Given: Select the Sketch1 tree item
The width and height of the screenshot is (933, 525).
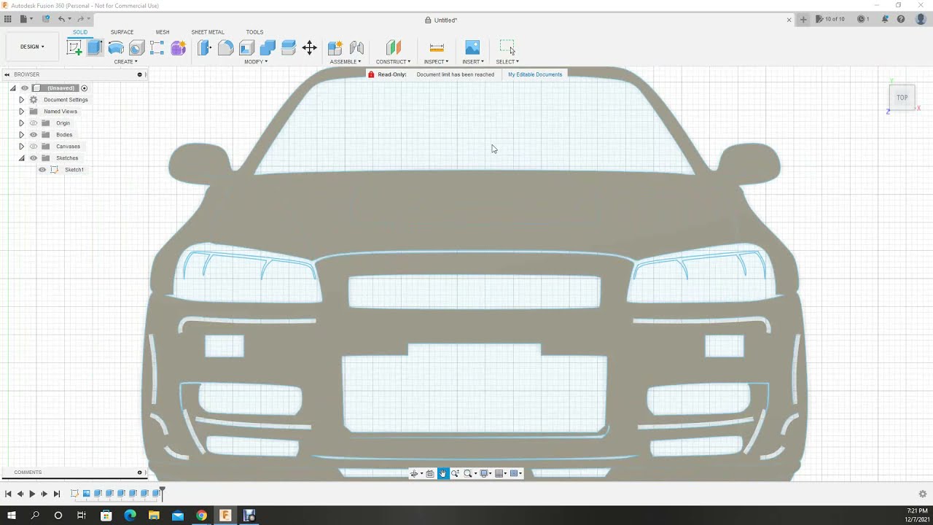Looking at the screenshot, I should click(x=74, y=170).
